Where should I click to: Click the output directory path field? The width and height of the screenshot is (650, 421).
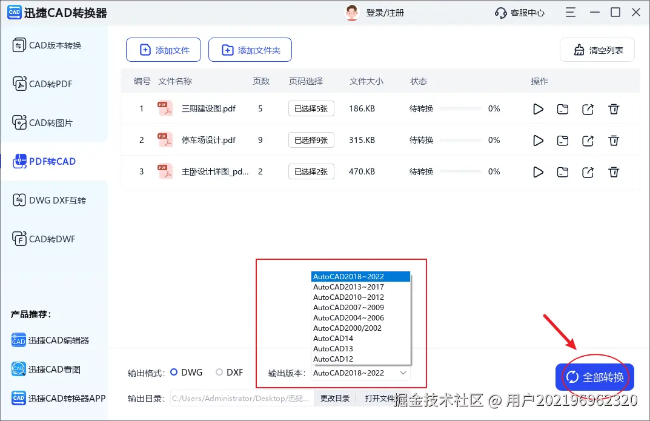pyautogui.click(x=242, y=398)
